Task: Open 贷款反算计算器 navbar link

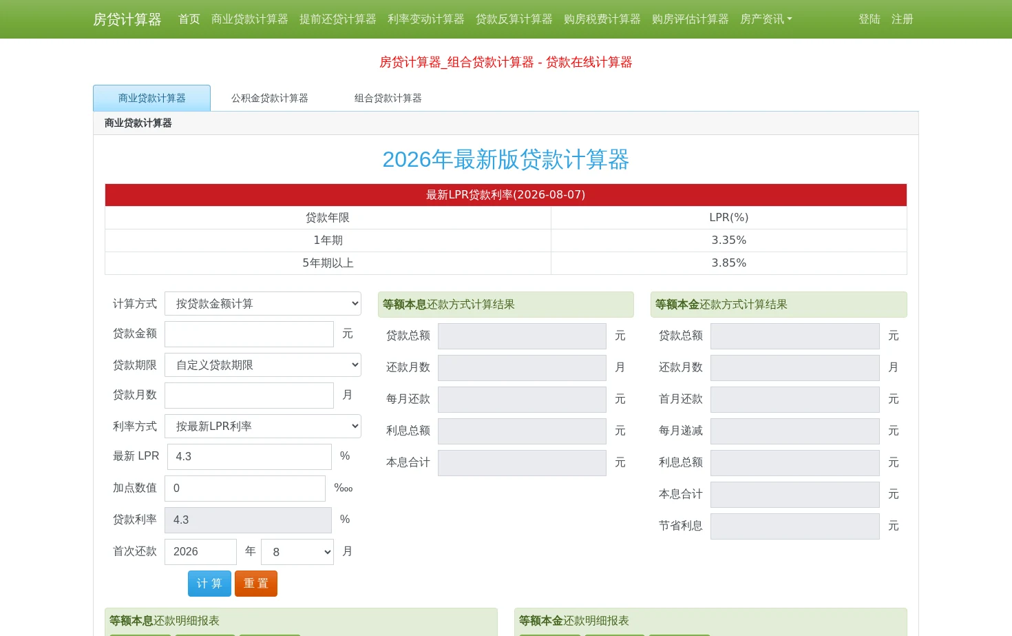Action: click(514, 19)
